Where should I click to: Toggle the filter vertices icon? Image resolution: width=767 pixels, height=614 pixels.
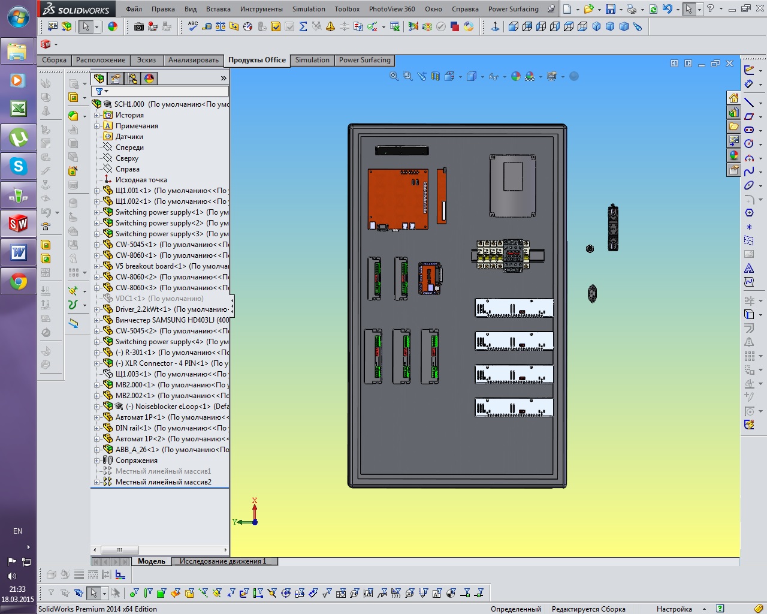tap(134, 593)
